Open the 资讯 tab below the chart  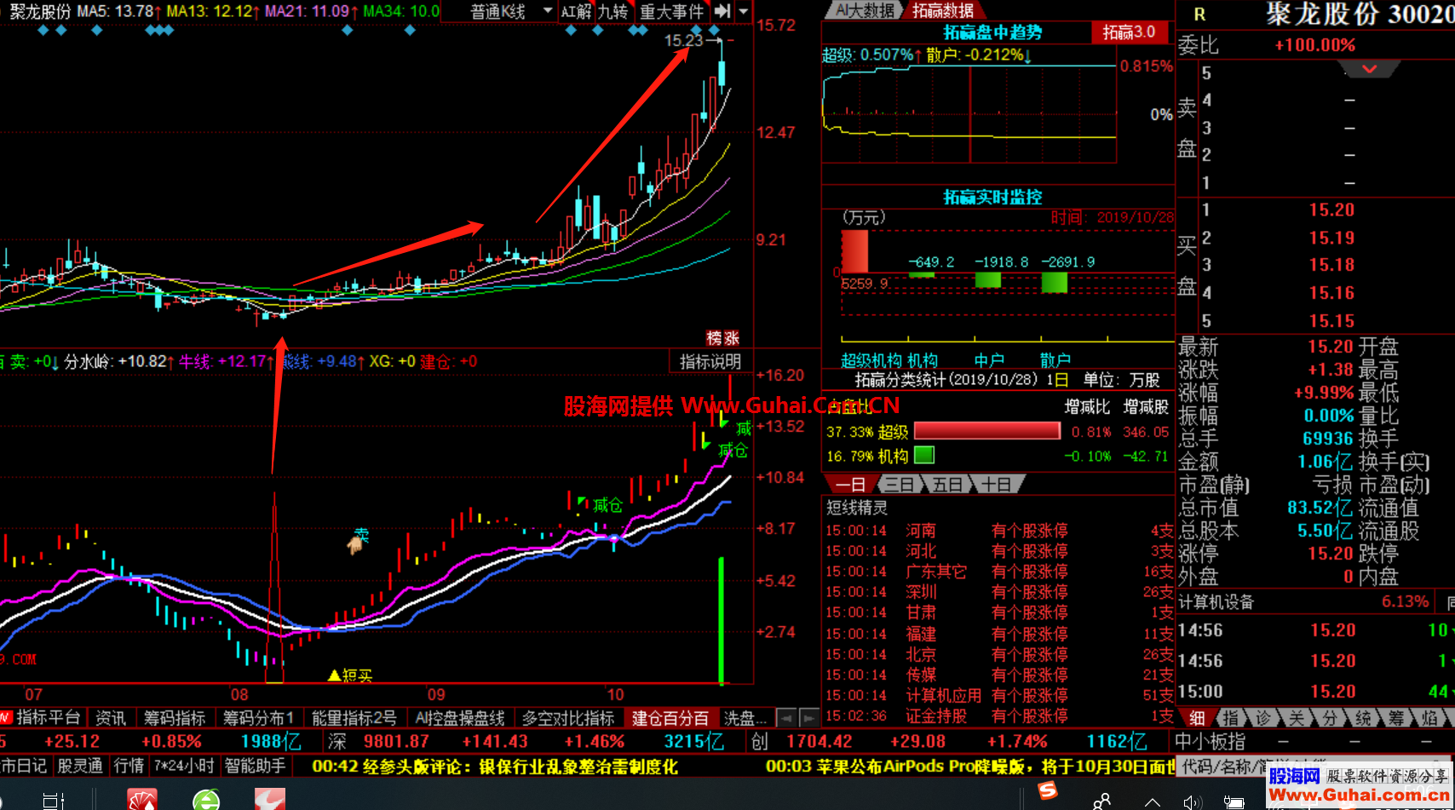click(x=111, y=718)
